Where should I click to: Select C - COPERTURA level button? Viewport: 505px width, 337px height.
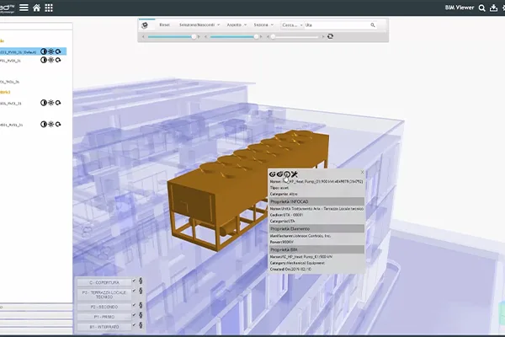point(104,282)
